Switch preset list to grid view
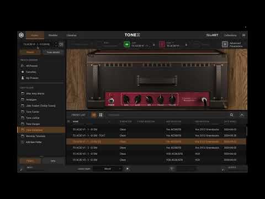 click(x=100, y=115)
